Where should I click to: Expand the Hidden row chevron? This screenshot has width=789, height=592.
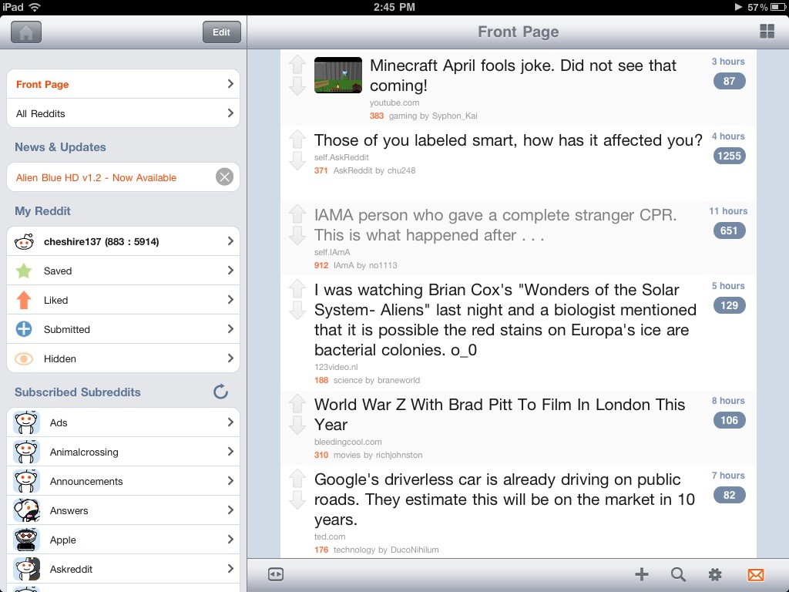pyautogui.click(x=230, y=358)
